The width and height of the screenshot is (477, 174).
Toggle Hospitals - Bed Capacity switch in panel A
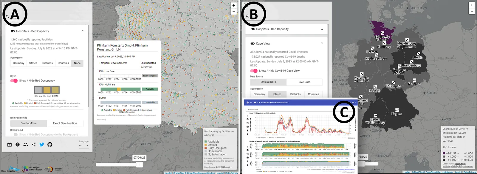(x=13, y=31)
